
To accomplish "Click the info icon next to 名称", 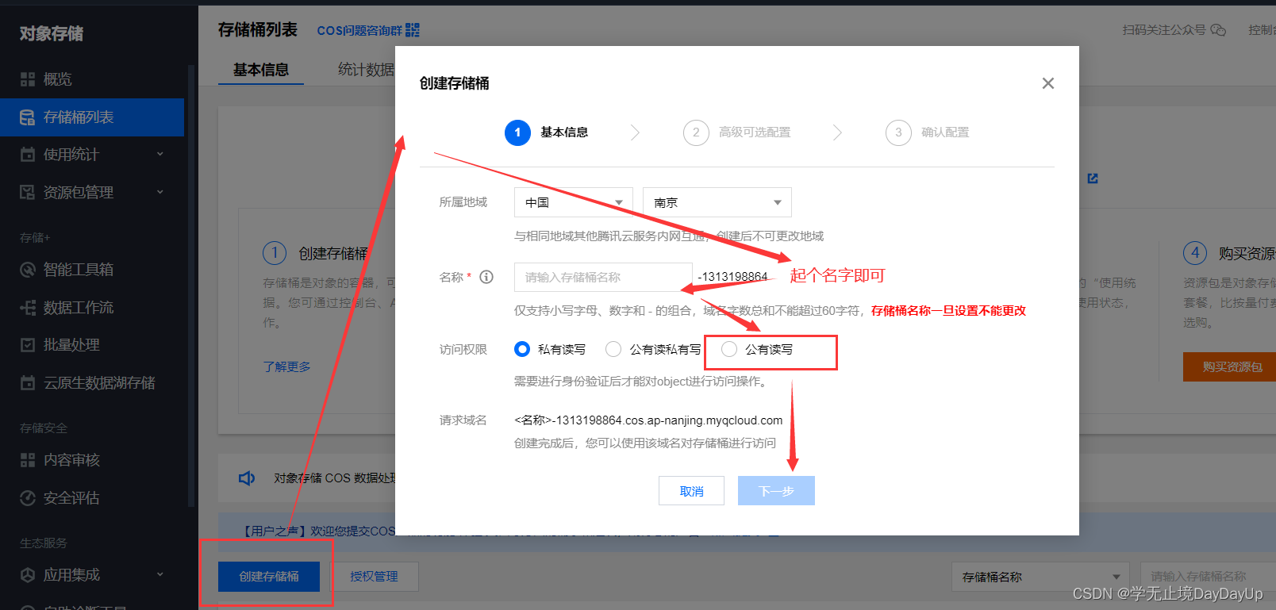I will pos(486,277).
